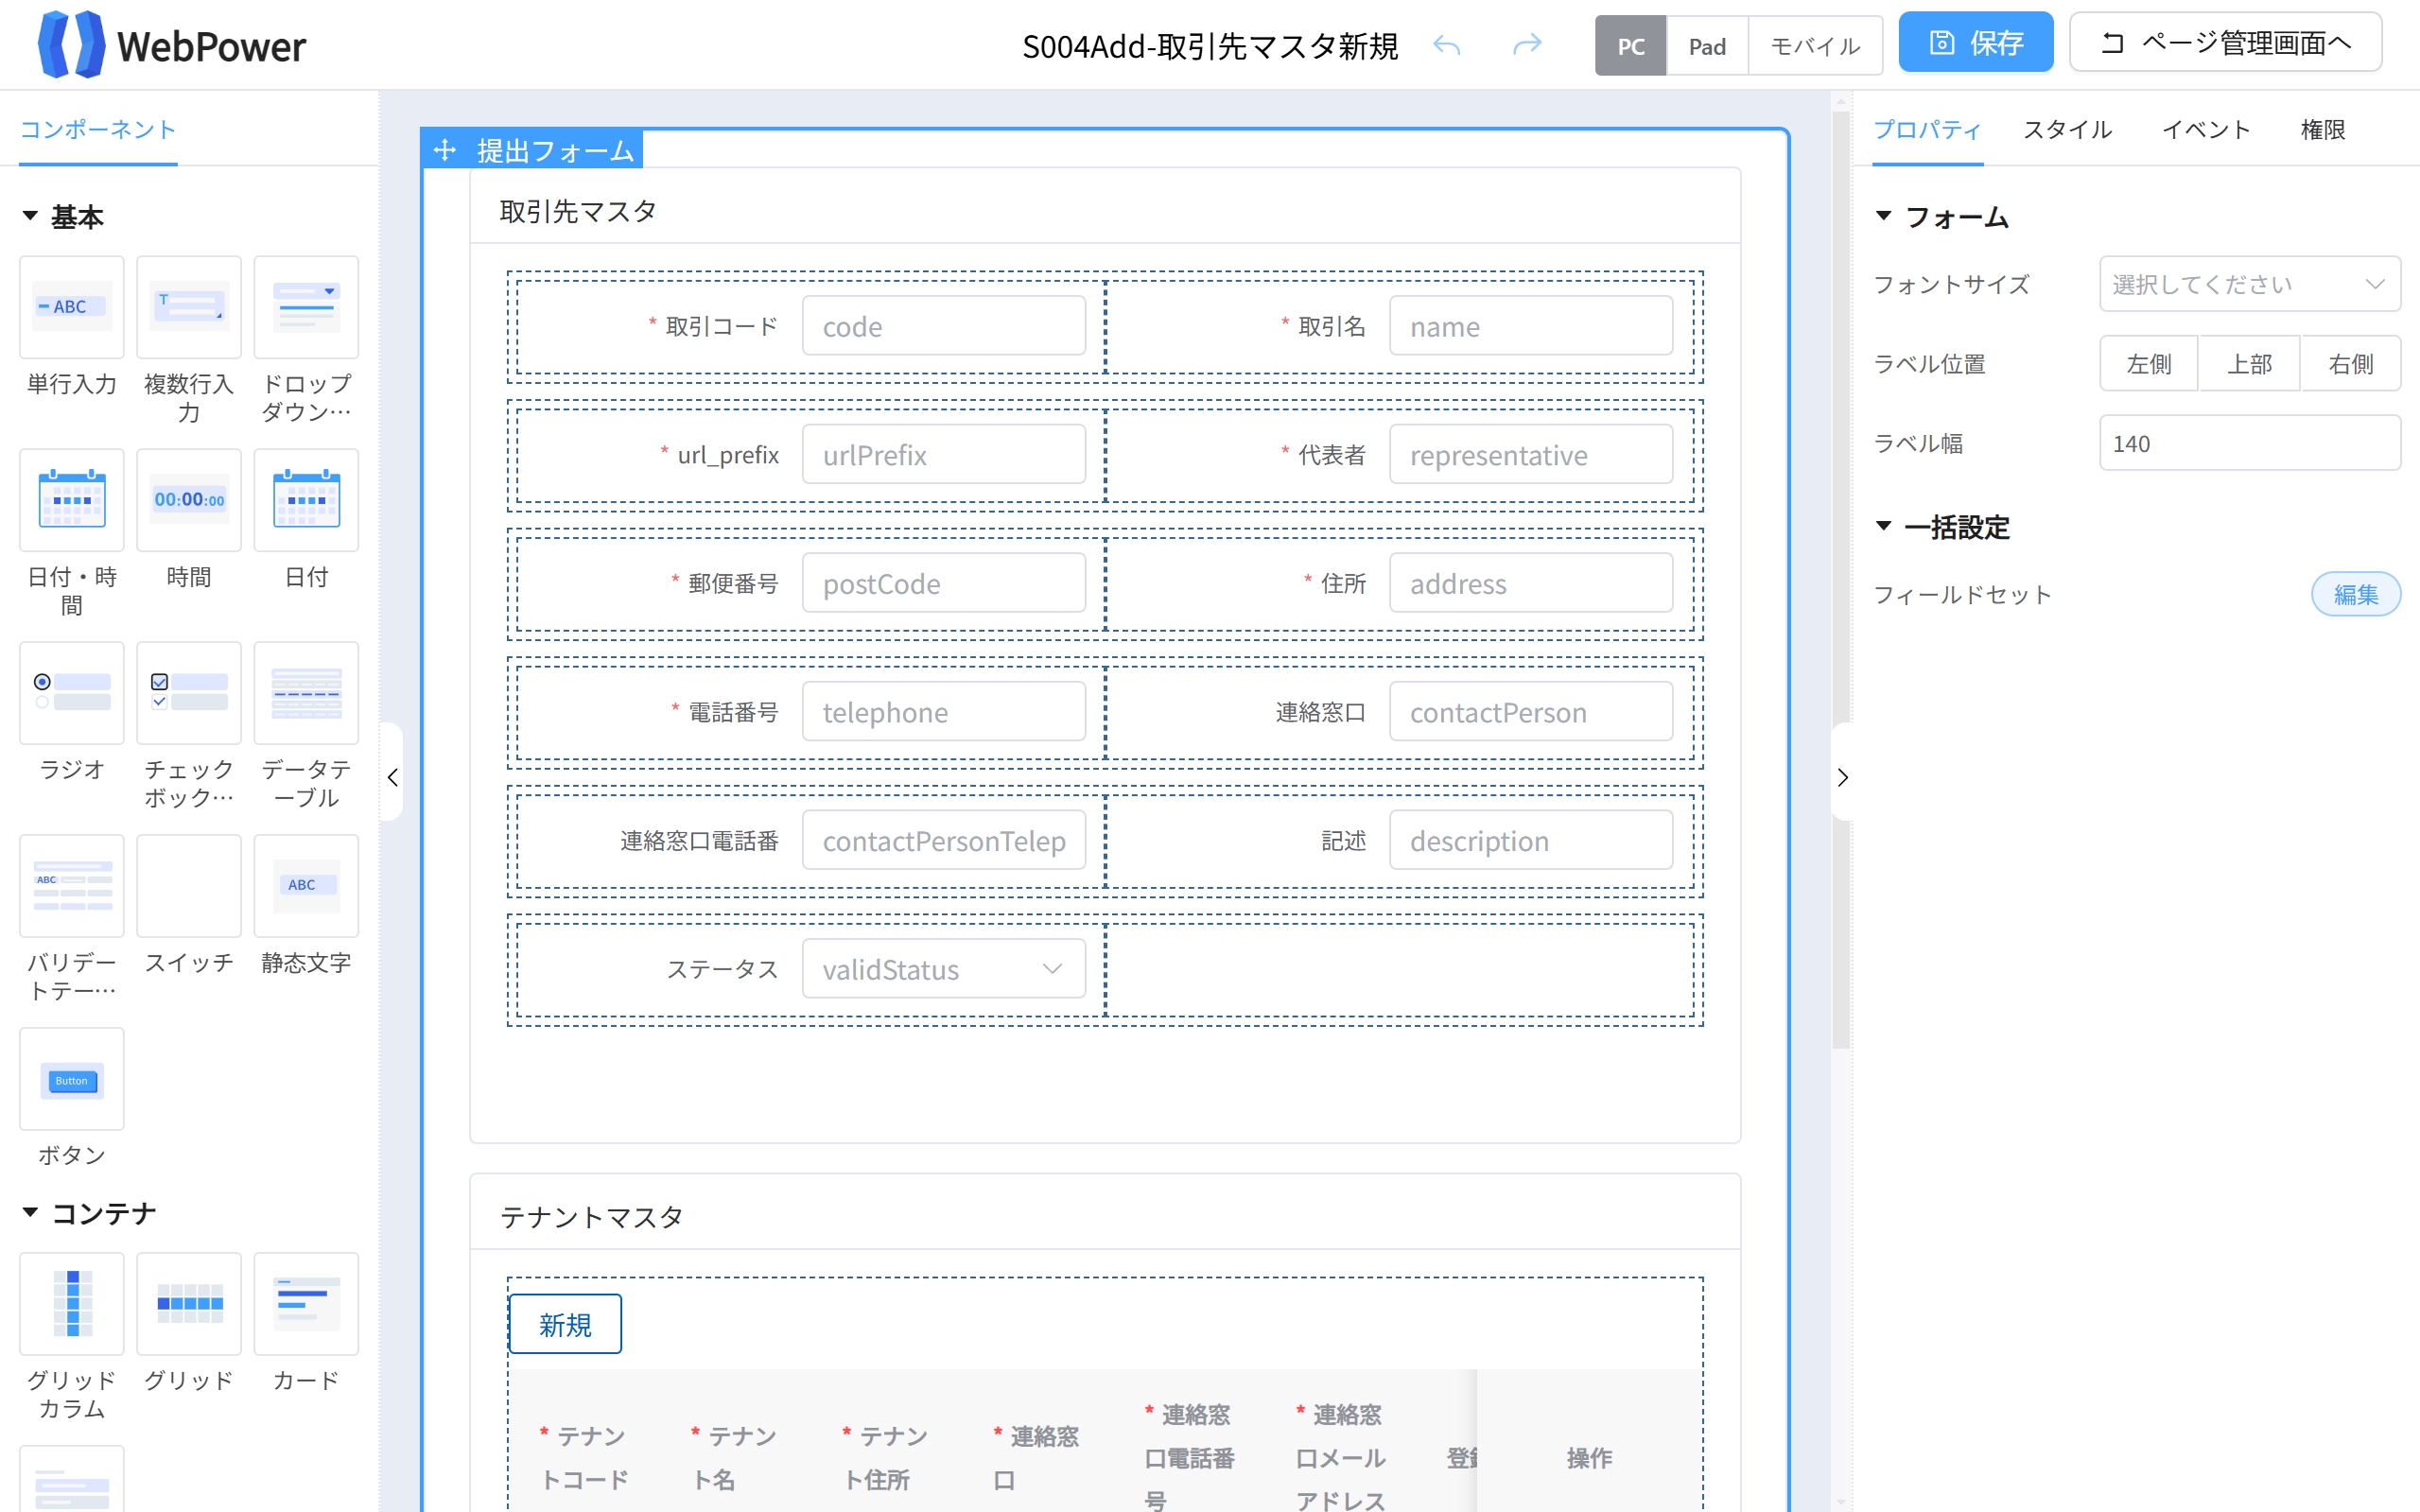The image size is (2420, 1512).
Task: Click the 取引先マスタ card title
Action: pyautogui.click(x=578, y=211)
